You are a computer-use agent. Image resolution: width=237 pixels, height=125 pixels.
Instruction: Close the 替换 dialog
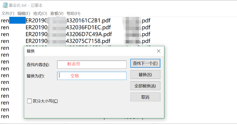click(158, 51)
